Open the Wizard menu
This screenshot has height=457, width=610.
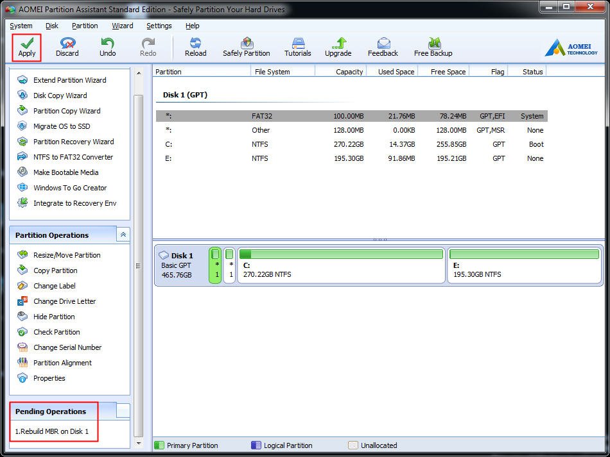click(x=123, y=26)
